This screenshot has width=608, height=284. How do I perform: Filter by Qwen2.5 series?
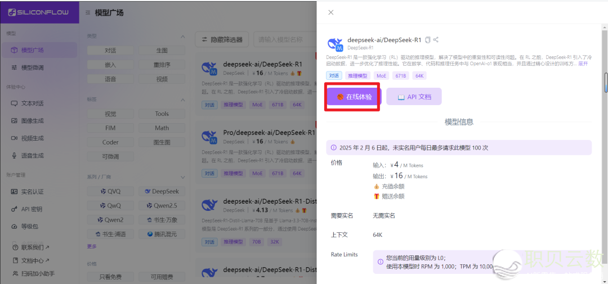pos(162,205)
